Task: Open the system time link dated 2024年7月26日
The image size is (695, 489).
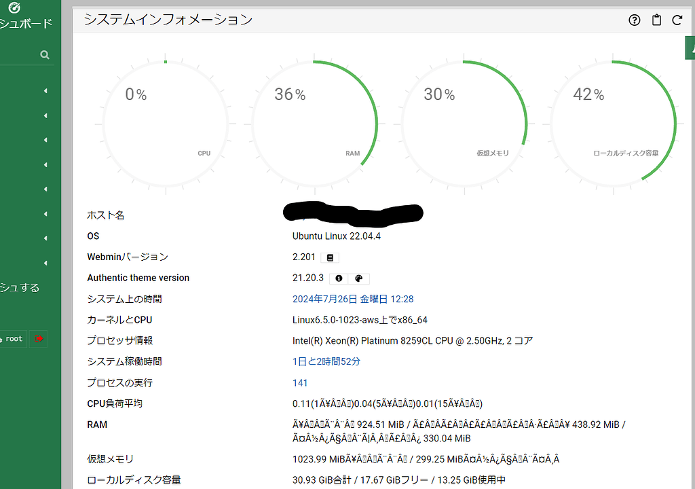Action: (x=350, y=299)
